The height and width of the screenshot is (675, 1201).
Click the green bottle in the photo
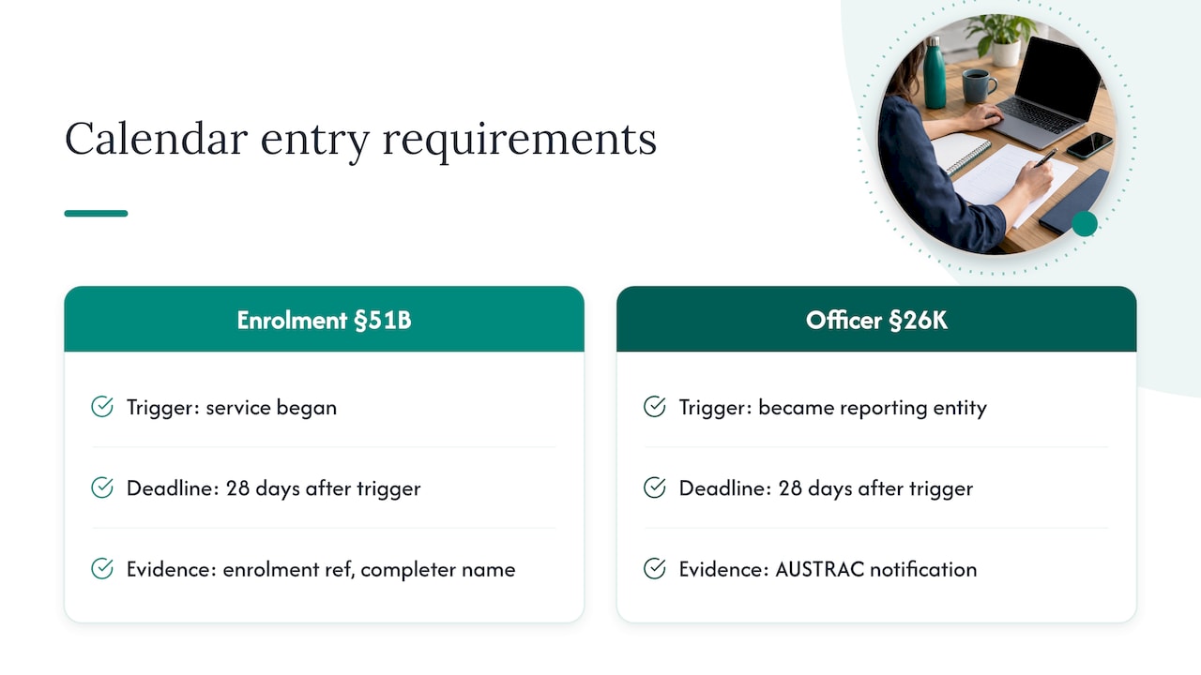point(935,73)
